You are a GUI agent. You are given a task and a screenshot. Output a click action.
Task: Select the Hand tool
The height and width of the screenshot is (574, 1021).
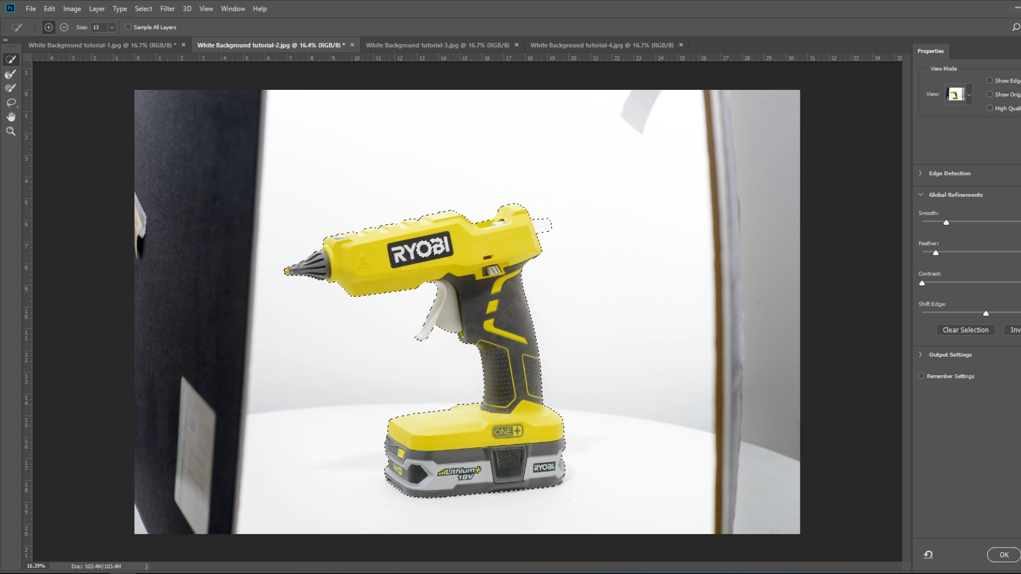tap(11, 117)
